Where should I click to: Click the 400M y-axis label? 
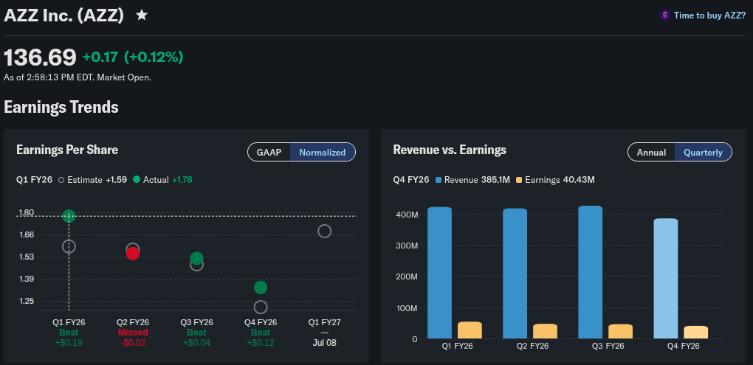tap(408, 215)
